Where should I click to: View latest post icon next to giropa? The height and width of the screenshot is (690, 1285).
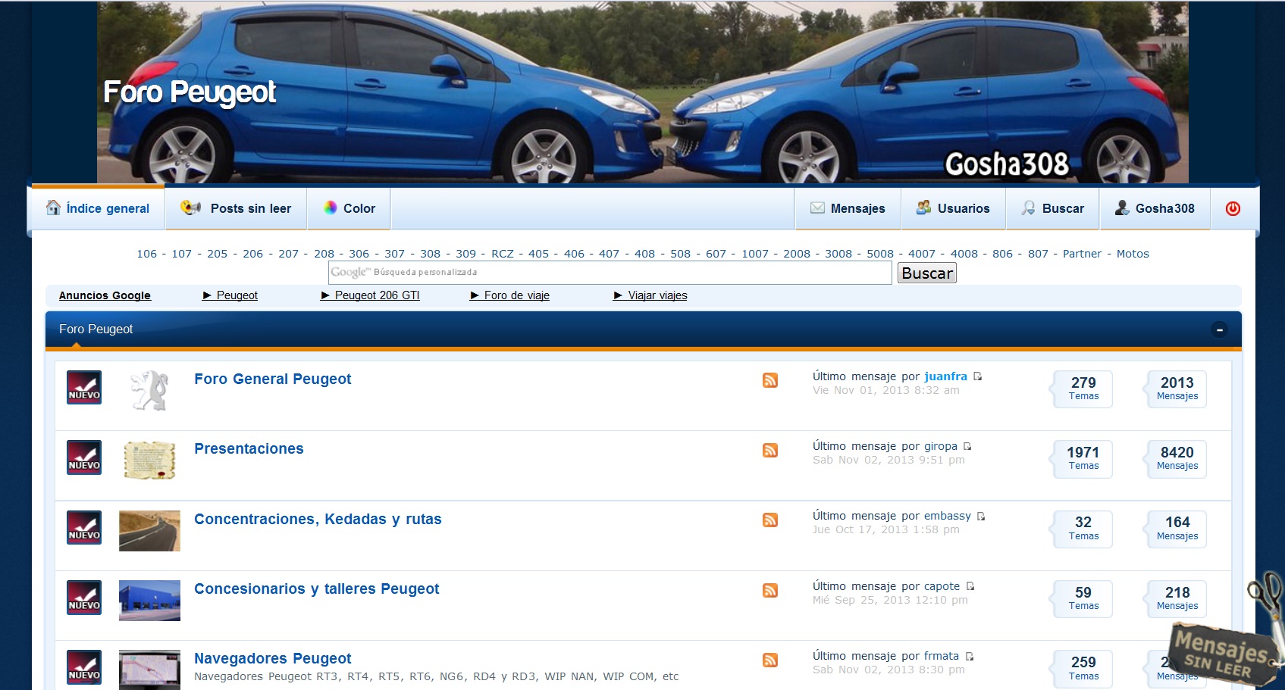point(968,446)
